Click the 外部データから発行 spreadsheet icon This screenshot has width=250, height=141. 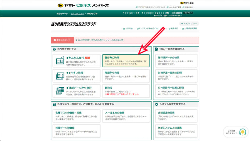point(60,91)
